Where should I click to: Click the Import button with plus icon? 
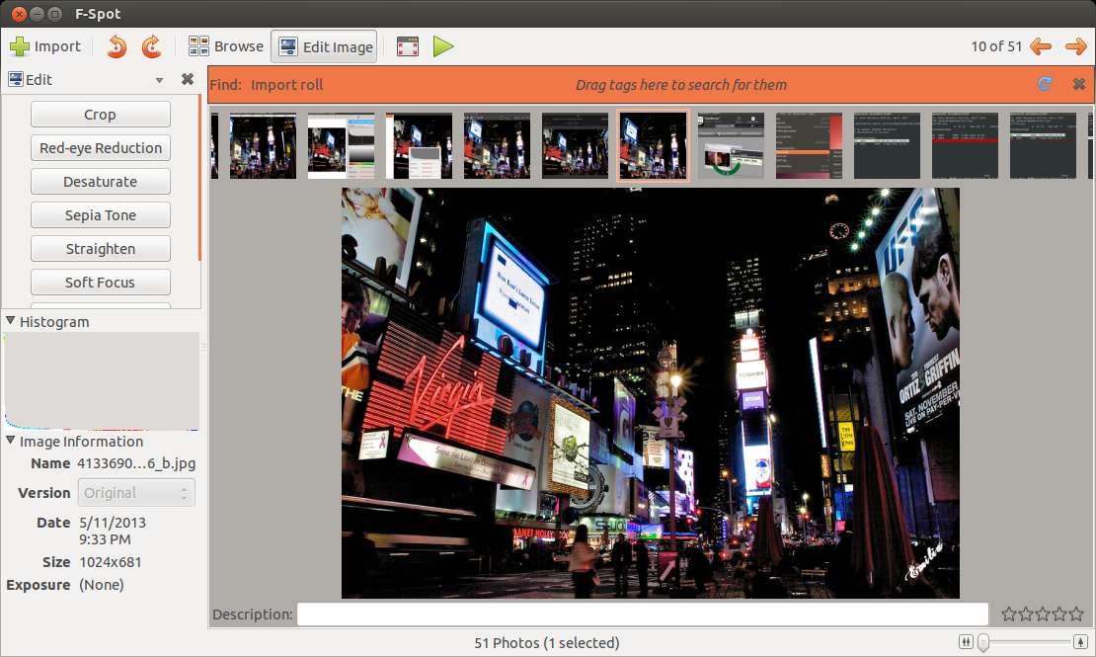pos(45,46)
